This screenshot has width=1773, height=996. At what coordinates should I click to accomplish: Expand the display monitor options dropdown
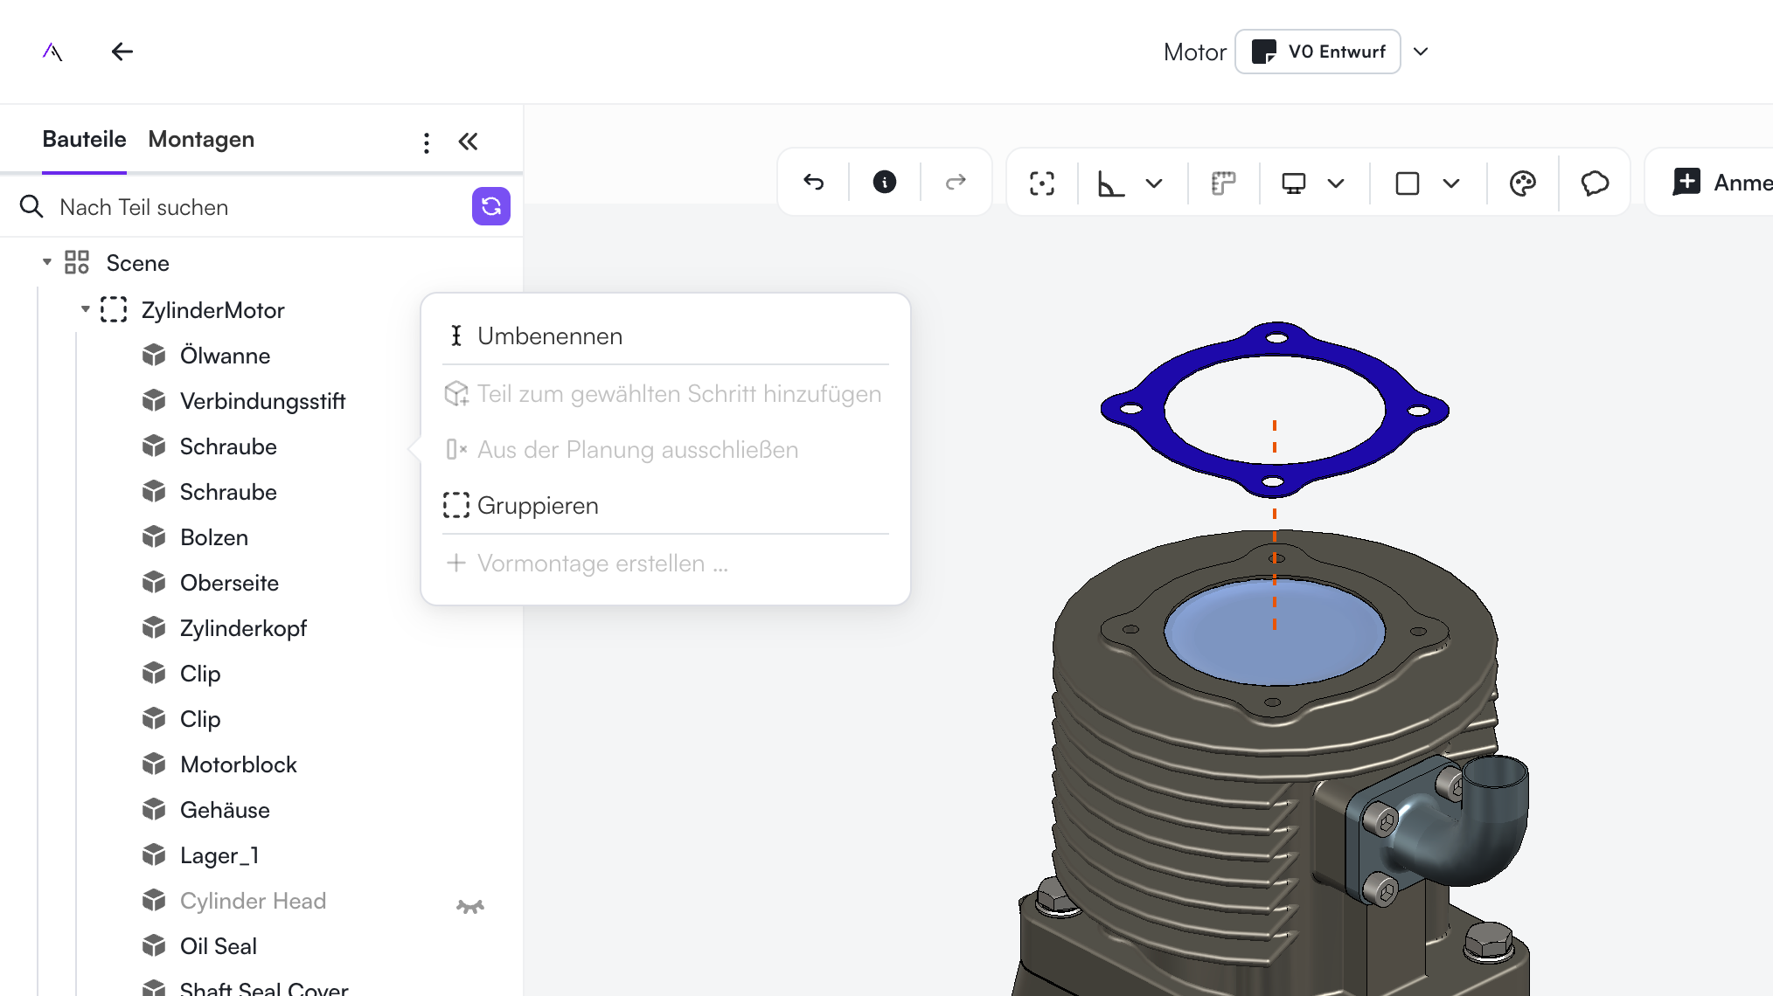pos(1335,183)
